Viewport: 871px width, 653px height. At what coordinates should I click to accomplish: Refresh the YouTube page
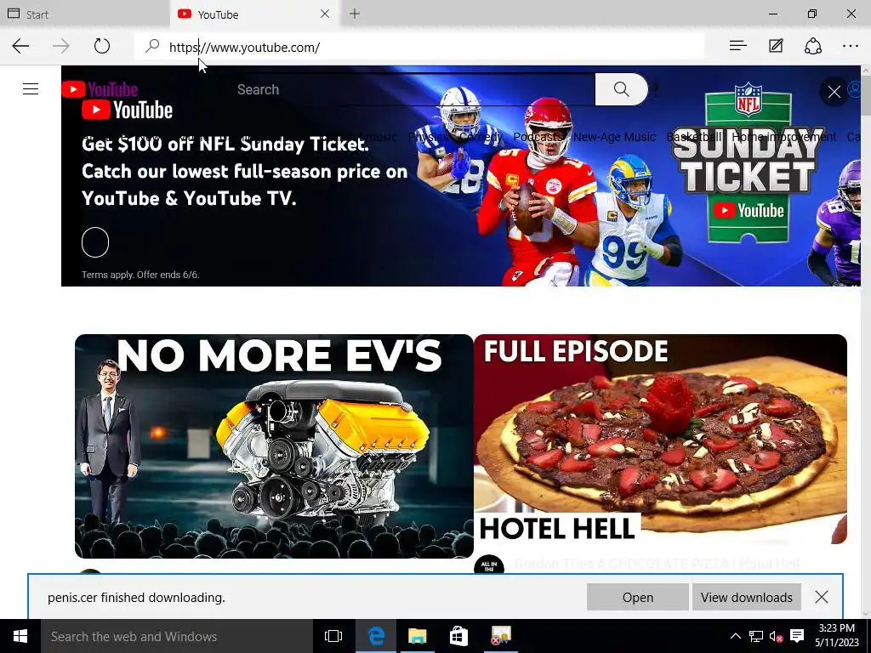[102, 46]
